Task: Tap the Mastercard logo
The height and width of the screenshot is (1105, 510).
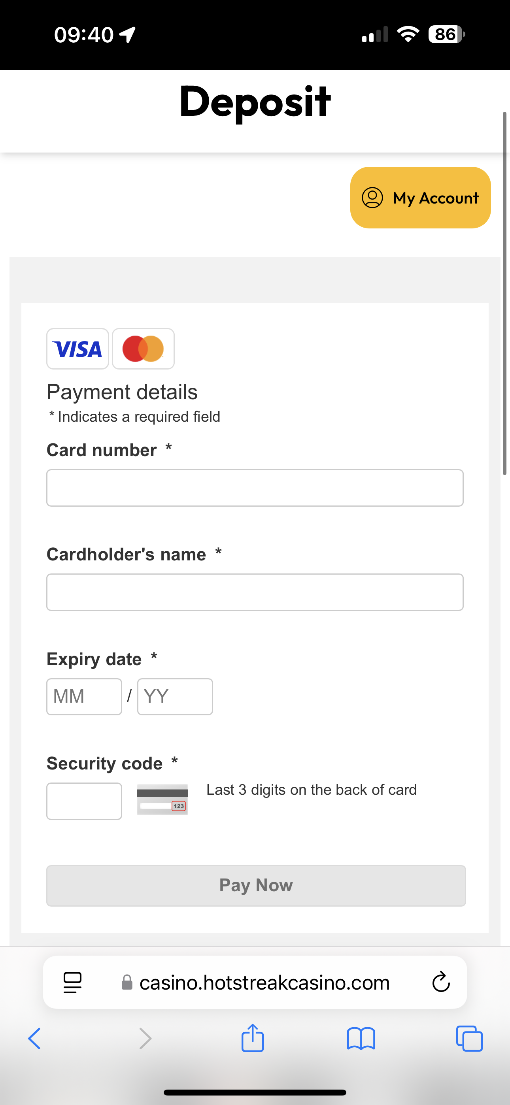Action: (x=143, y=349)
